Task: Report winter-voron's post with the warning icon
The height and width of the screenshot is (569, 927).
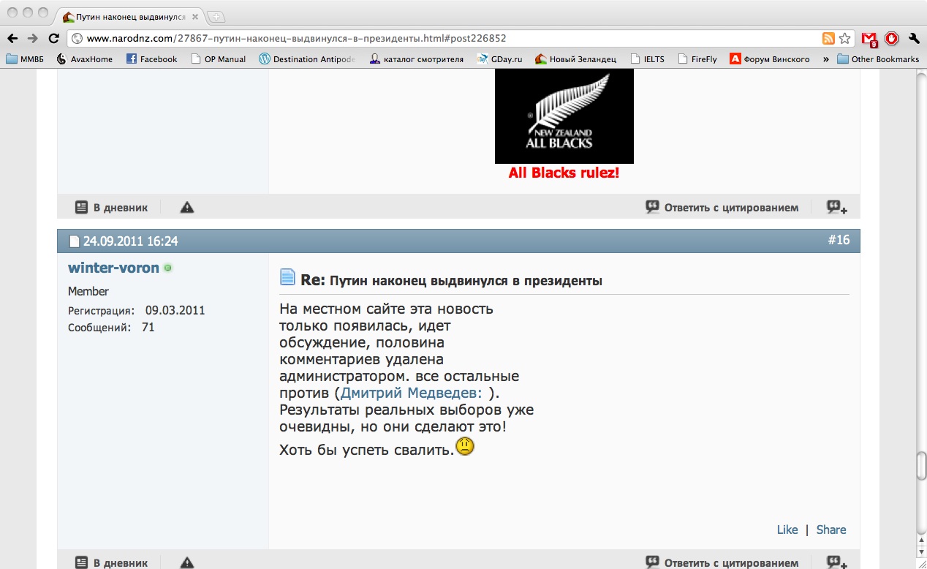Action: pyautogui.click(x=187, y=563)
